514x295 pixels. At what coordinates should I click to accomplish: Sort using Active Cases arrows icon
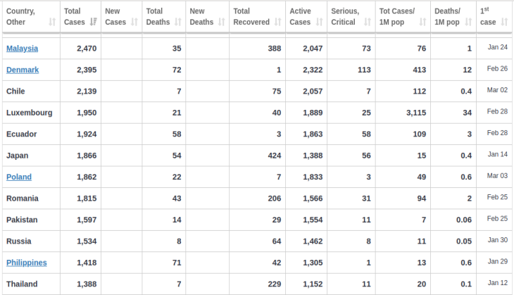(319, 22)
